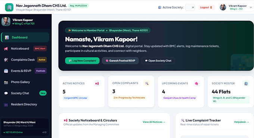Click Open Society Chat button
The image size is (254, 138).
pyautogui.click(x=158, y=61)
